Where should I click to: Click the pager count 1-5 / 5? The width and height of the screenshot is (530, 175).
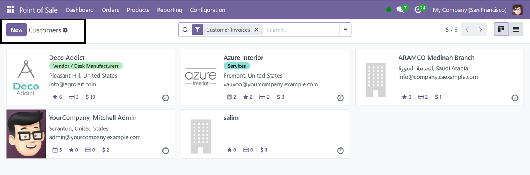[x=449, y=30]
